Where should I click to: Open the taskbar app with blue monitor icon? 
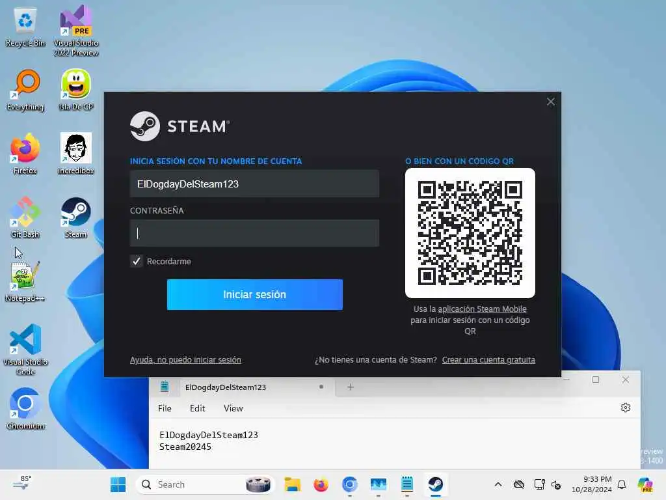tap(378, 484)
